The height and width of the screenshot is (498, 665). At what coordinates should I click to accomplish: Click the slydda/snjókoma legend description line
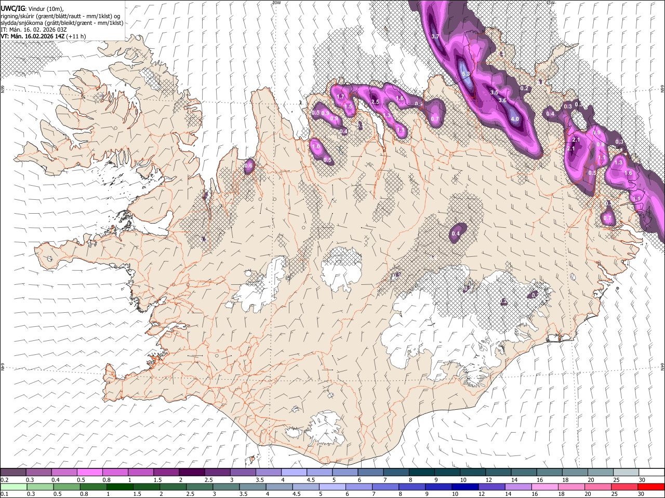pyautogui.click(x=62, y=23)
